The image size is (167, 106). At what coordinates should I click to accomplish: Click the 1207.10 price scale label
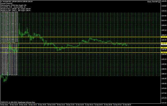tap(164, 30)
